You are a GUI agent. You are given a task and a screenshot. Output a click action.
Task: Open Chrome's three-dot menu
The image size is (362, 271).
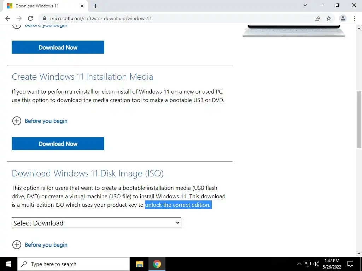click(354, 18)
